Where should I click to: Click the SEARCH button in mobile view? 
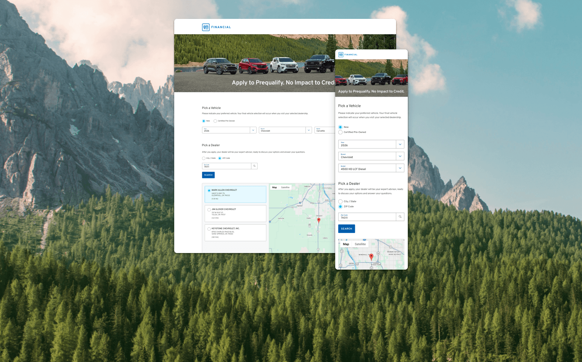(347, 229)
